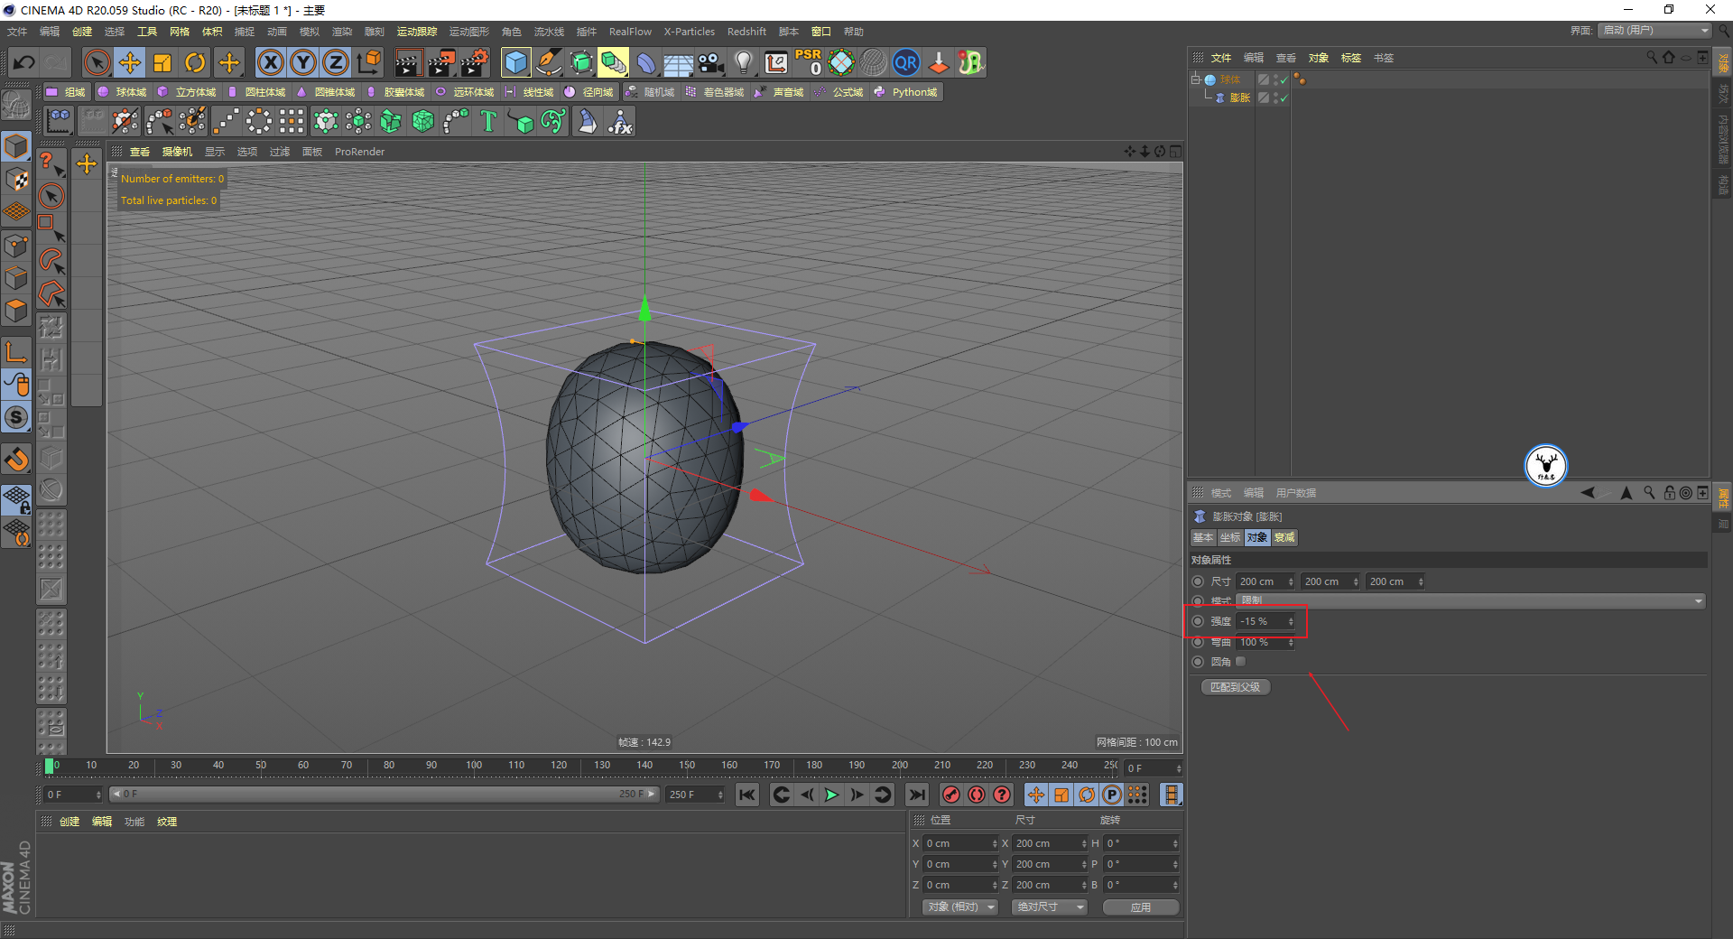The height and width of the screenshot is (939, 1733).
Task: Toggle X axis lock button
Action: point(270,62)
